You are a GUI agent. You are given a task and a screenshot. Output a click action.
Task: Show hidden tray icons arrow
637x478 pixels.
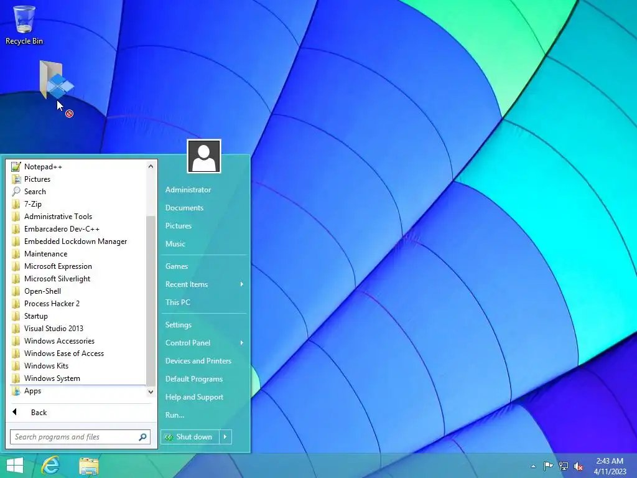coord(533,466)
